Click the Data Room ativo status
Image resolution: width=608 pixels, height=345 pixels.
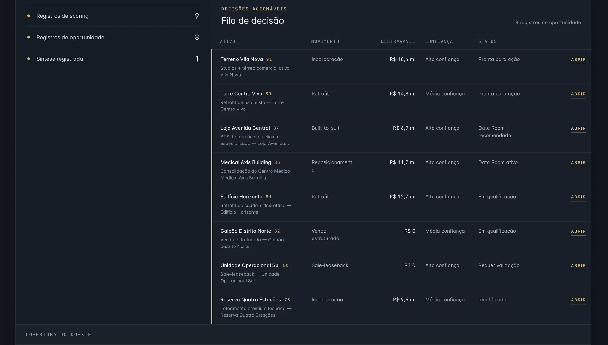[498, 162]
